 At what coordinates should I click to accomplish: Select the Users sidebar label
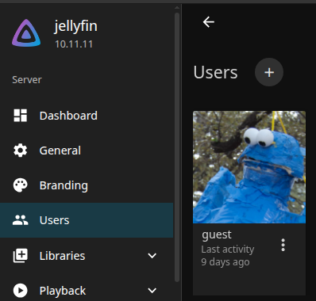54,220
